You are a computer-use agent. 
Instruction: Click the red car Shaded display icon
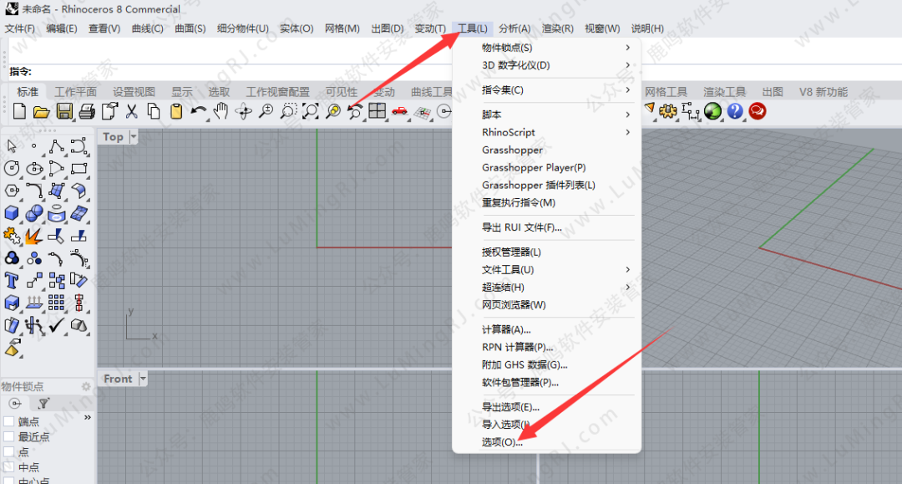[399, 111]
